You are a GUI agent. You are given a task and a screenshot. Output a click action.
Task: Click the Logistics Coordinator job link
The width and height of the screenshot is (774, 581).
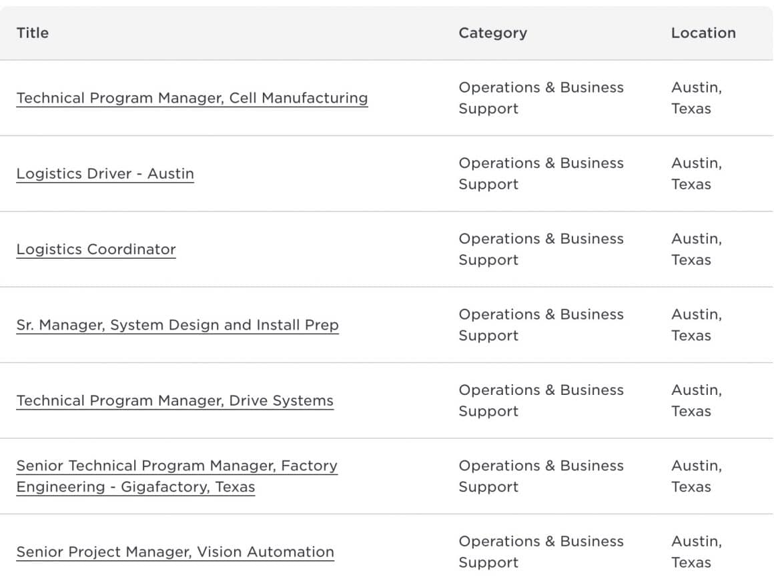96,249
